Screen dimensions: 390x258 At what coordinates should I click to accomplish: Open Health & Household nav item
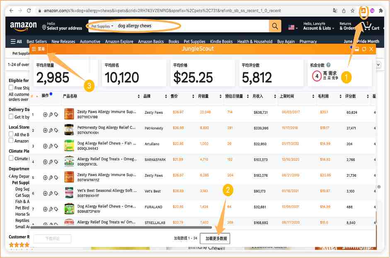(x=255, y=41)
